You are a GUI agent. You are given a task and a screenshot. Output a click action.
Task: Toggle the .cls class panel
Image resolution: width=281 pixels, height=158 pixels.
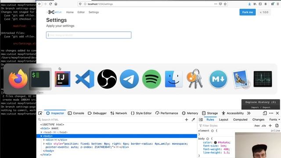[x=263, y=126]
